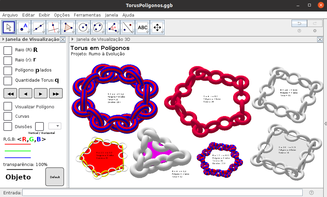Select the Circle with center tool

pos(83,27)
